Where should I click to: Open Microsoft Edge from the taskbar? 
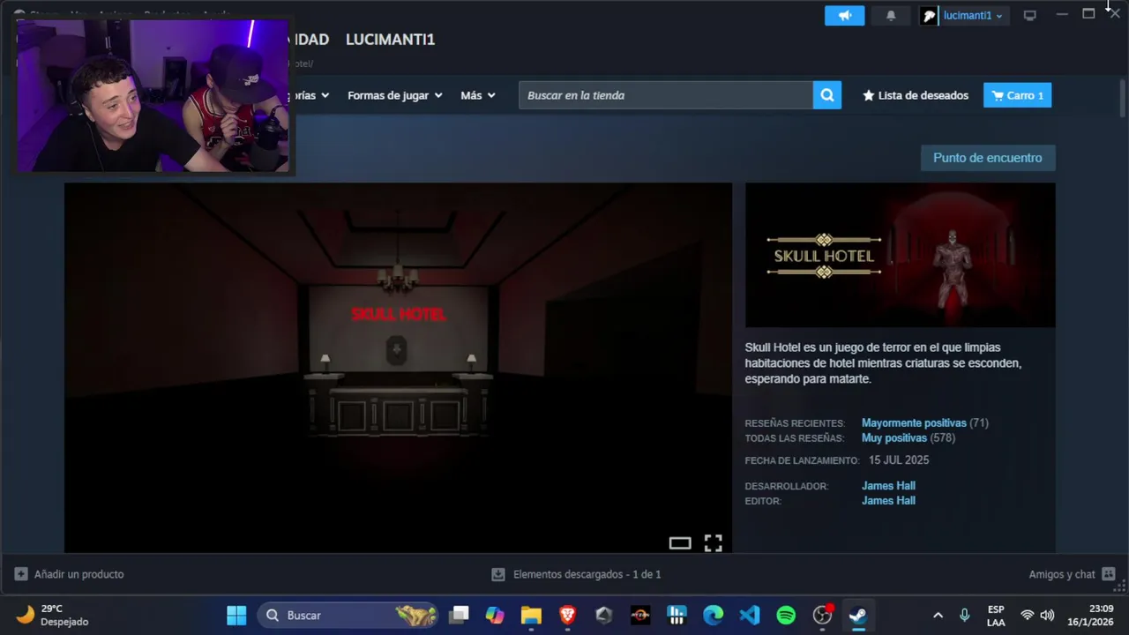coord(713,616)
